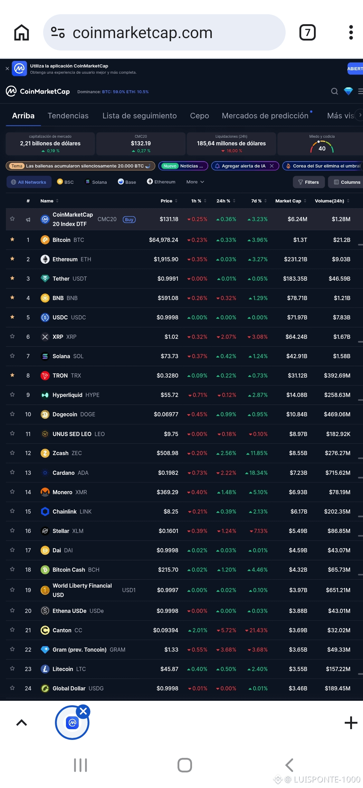Click the blue diamond rewards icon
This screenshot has width=363, height=788.
point(348,91)
